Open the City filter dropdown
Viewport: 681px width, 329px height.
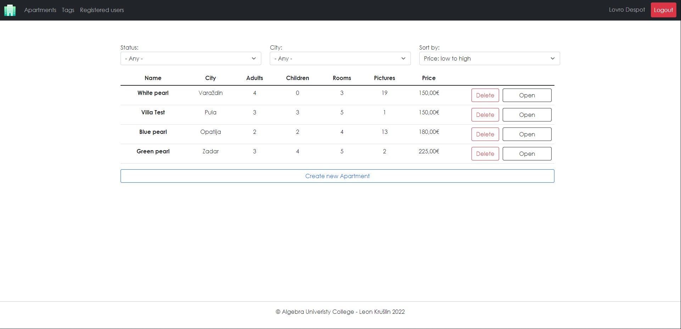pos(340,58)
